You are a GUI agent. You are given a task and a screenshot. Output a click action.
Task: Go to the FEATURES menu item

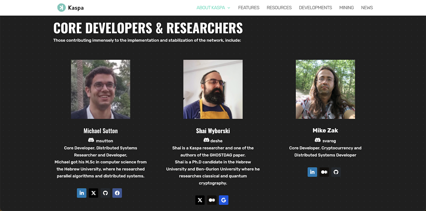(249, 8)
